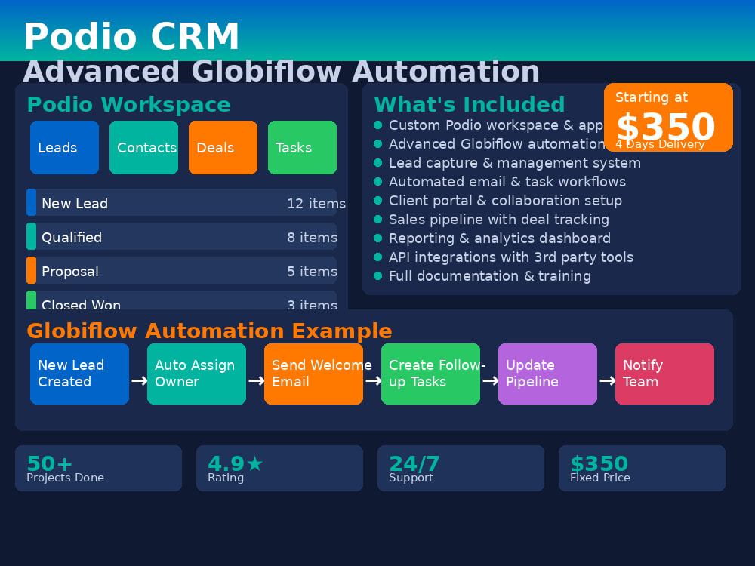Click the 50+ Projects Done card
Screen dimensions: 755x566
click(x=98, y=468)
